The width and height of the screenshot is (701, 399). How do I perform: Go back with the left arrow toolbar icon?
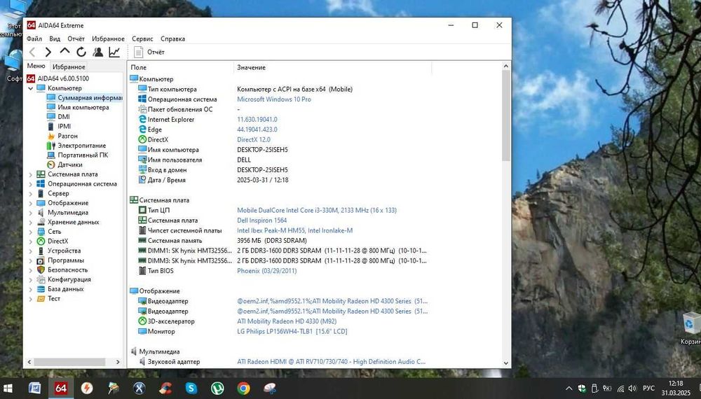(x=32, y=52)
